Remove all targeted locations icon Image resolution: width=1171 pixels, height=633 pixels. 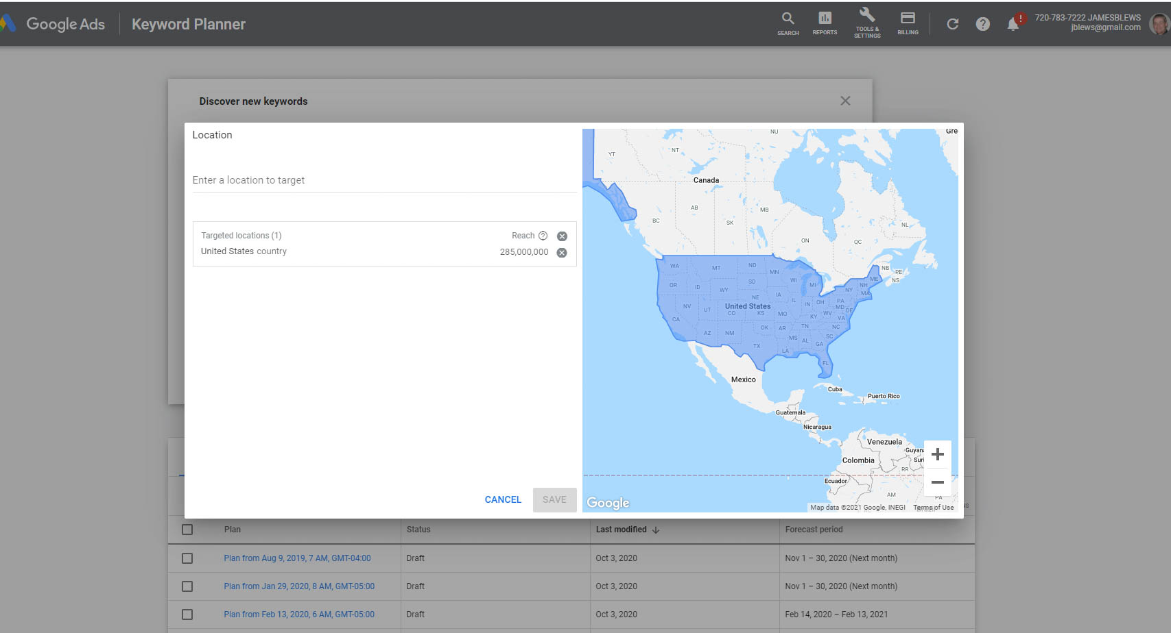[562, 236]
